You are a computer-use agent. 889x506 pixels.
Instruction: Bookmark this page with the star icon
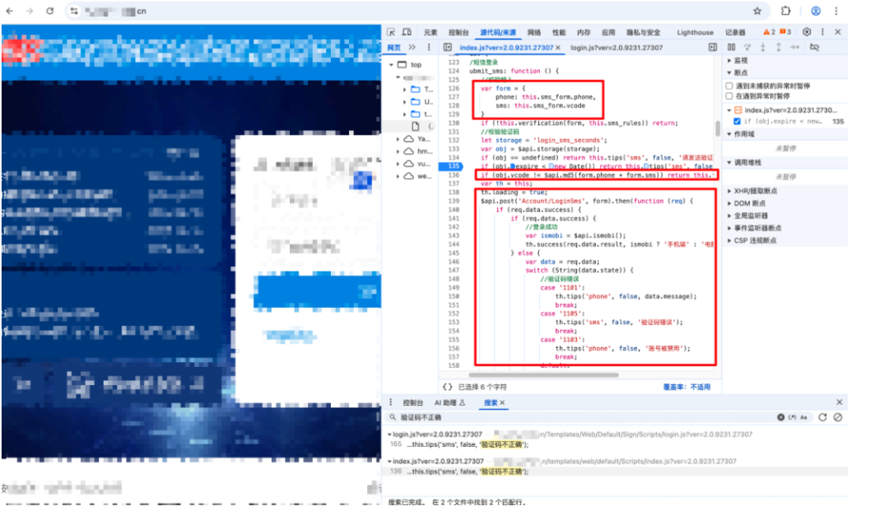[756, 12]
